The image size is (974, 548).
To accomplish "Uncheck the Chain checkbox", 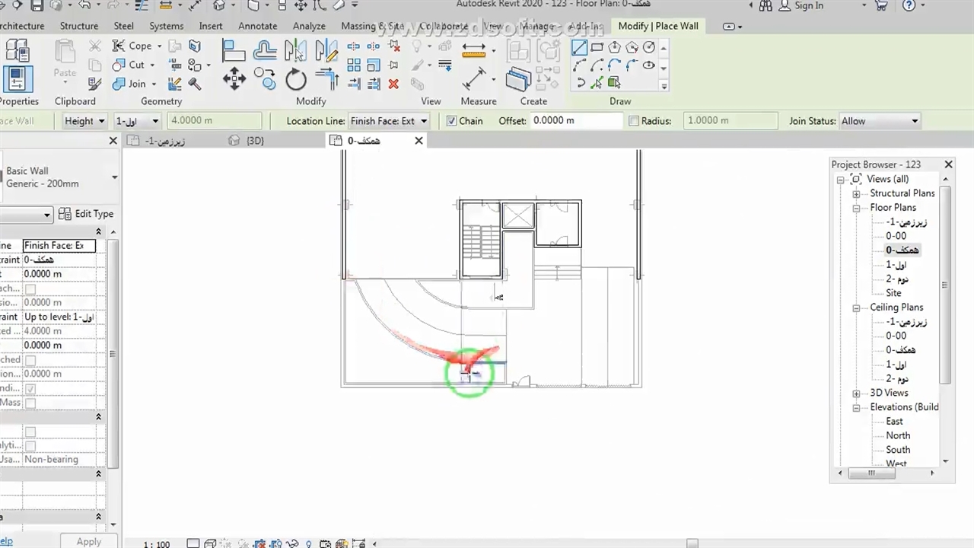I will pos(452,121).
